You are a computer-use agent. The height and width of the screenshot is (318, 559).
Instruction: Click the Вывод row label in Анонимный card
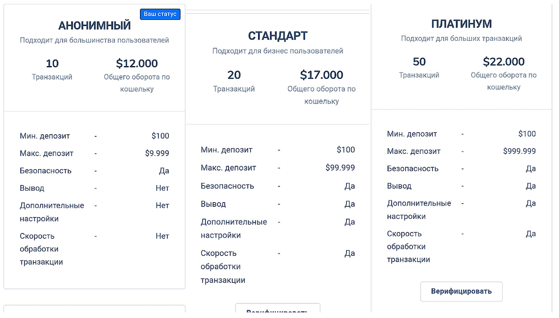[32, 188]
